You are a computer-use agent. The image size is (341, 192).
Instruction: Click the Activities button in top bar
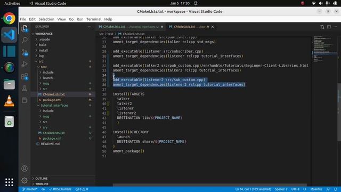(12, 3)
